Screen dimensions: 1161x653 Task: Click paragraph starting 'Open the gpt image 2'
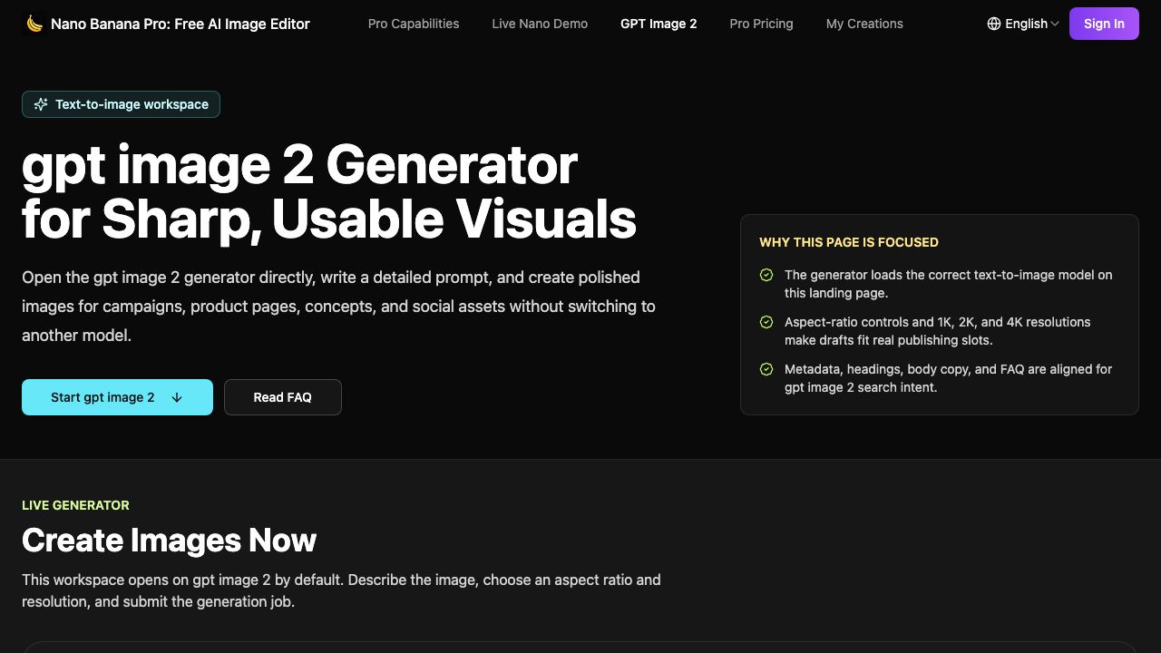(338, 307)
